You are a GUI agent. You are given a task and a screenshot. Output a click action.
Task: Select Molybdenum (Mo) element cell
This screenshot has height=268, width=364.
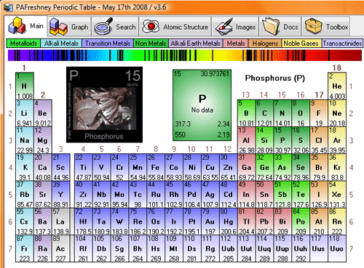click(119, 194)
